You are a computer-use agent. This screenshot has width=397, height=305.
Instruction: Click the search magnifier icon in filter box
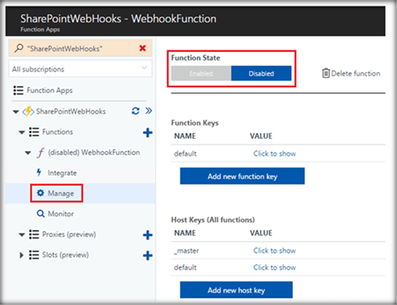click(x=19, y=48)
